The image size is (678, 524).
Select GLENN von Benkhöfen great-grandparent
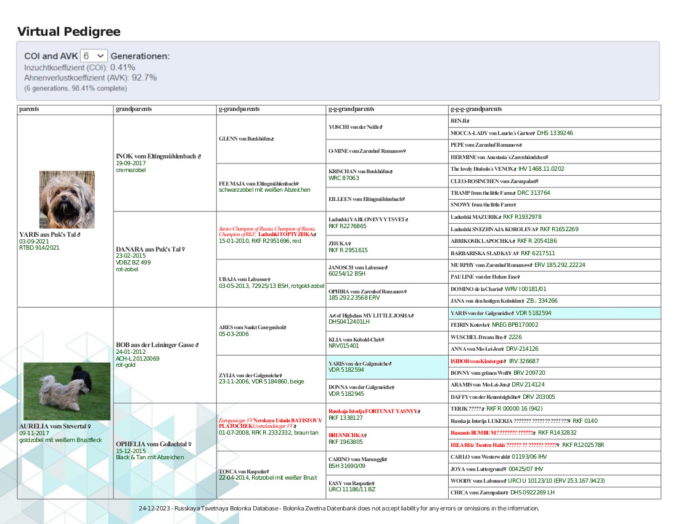click(246, 139)
